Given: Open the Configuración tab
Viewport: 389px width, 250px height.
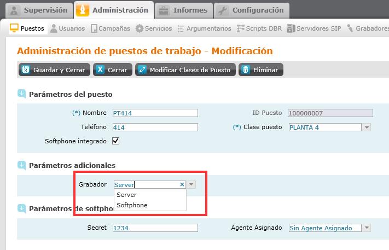Looking at the screenshot, I should [x=251, y=10].
